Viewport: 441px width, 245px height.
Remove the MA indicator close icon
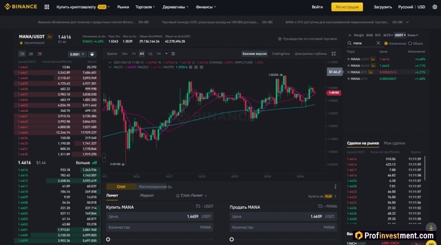[x=201, y=67]
